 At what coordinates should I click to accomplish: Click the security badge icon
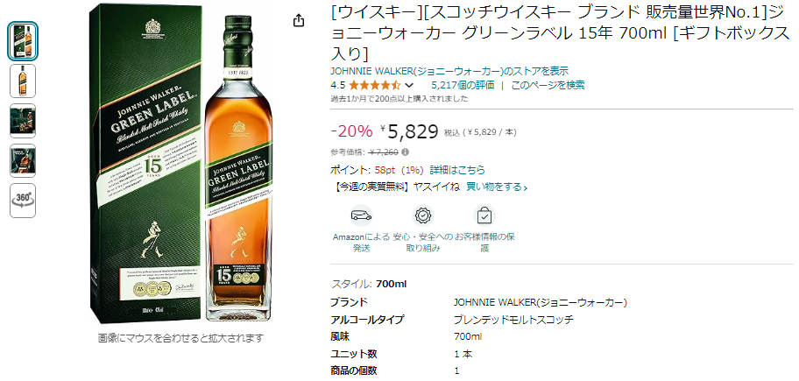(x=422, y=216)
